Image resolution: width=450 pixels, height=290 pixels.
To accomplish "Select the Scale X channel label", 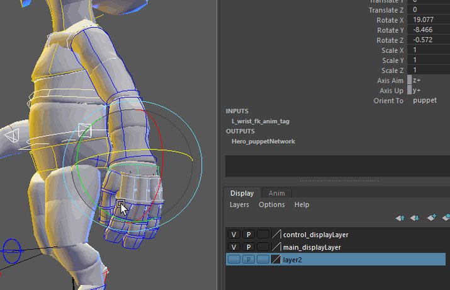I will [x=392, y=50].
